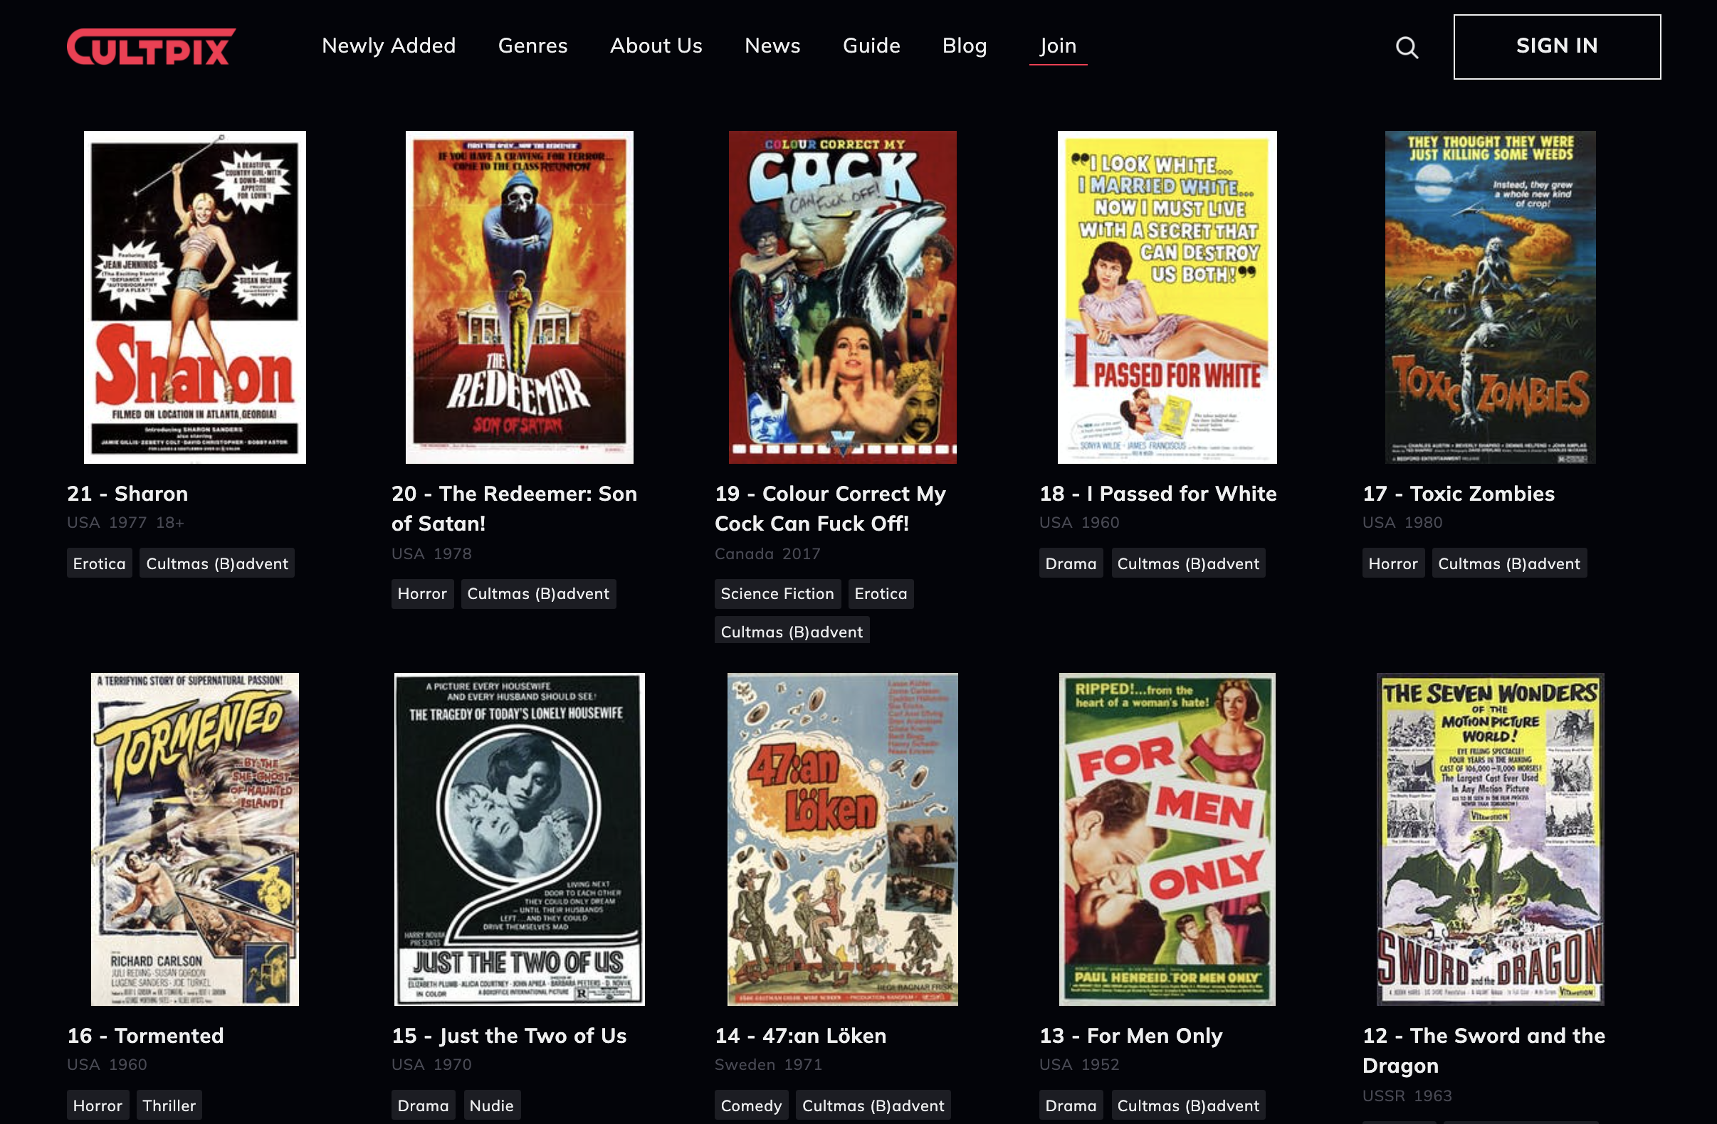Open The Sword and the Dragon poster
The height and width of the screenshot is (1124, 1717).
(x=1490, y=839)
